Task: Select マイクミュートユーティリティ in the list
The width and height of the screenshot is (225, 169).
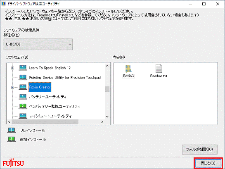Action: 50,116
